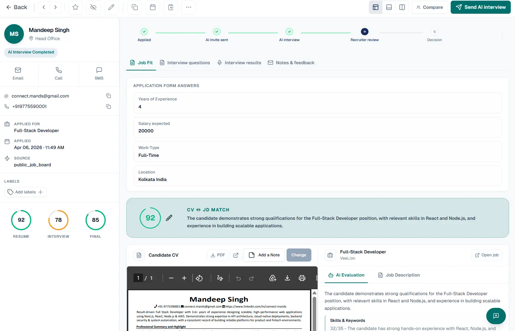Print the CV from PDF viewer

click(302, 278)
